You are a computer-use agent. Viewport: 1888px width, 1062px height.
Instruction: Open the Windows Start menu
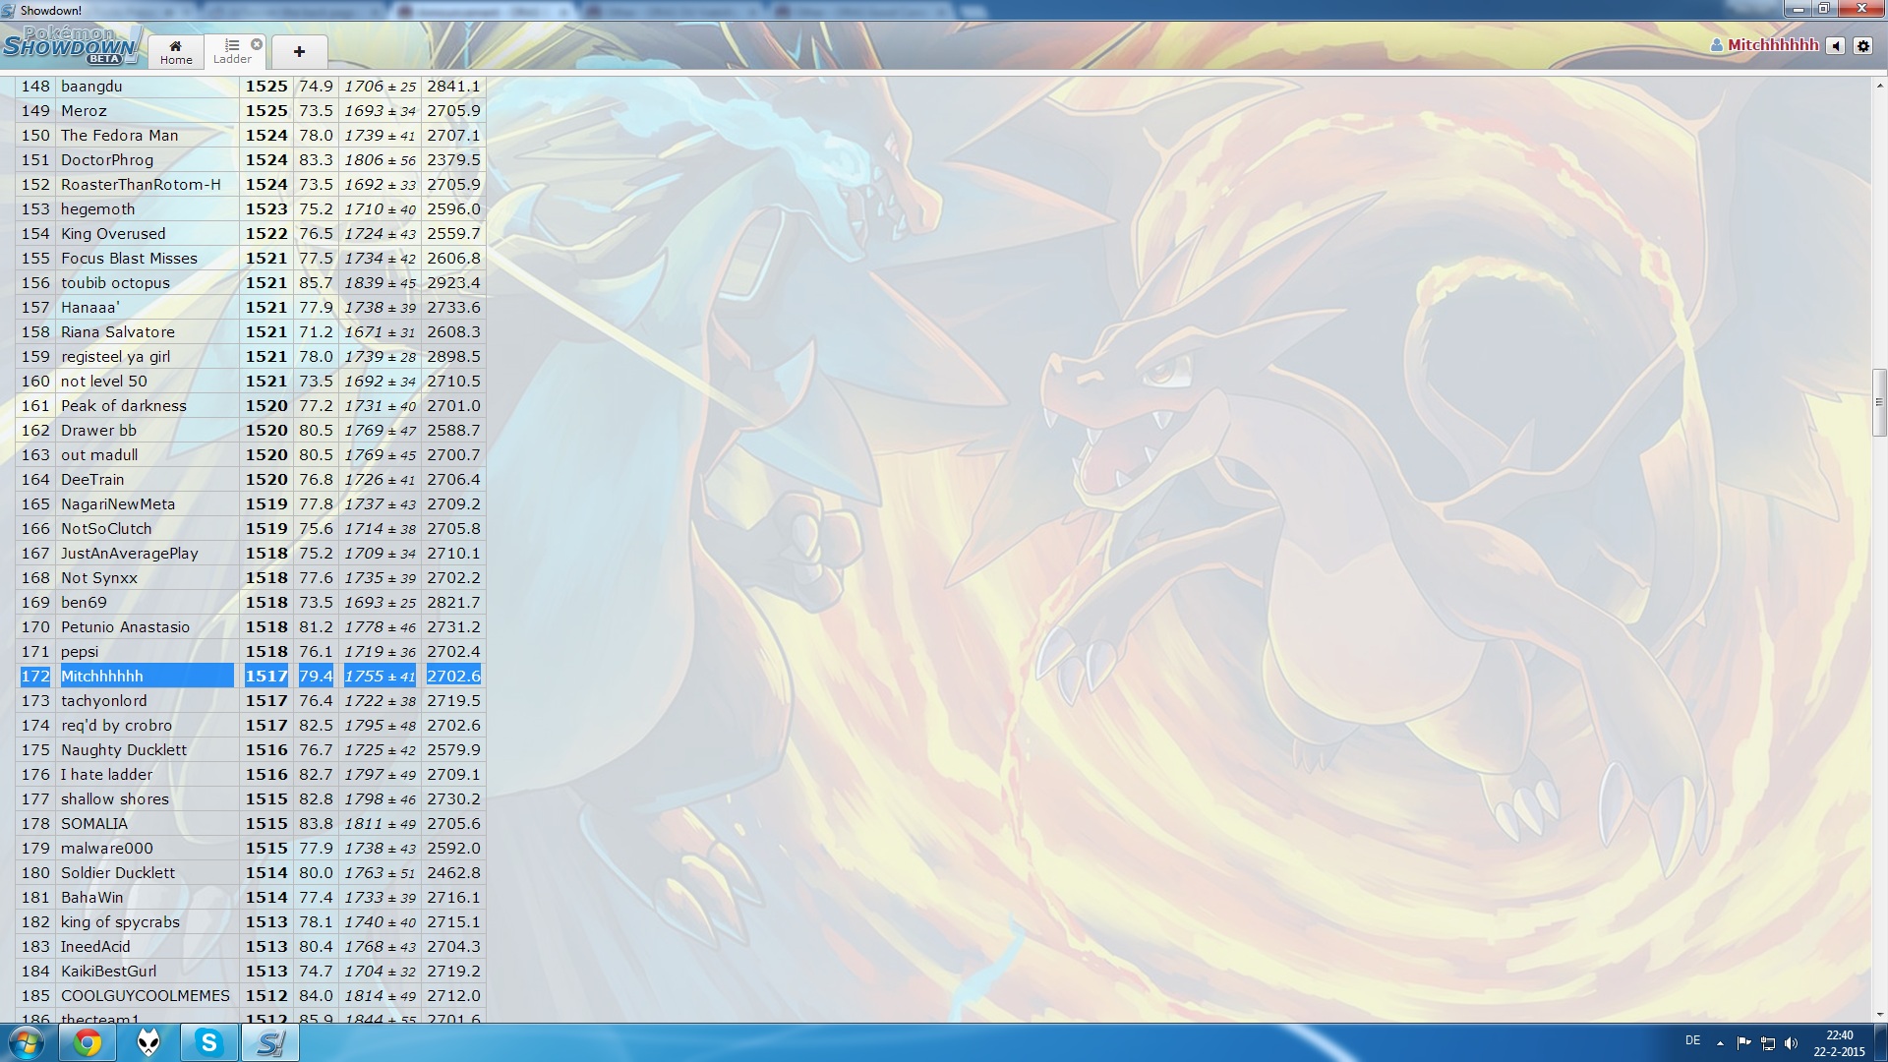click(27, 1042)
